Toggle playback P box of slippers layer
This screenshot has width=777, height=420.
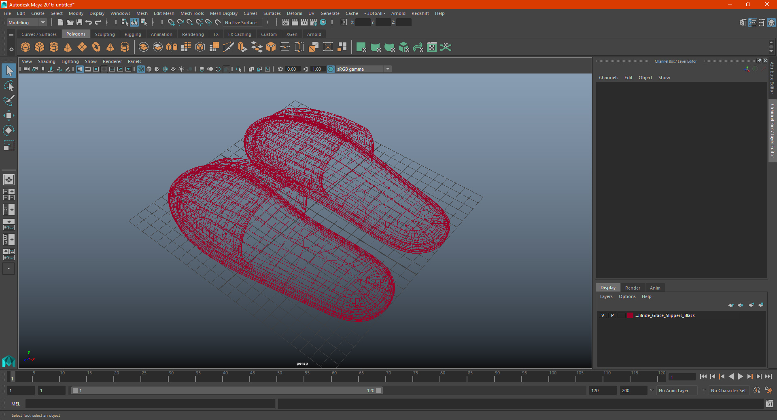[612, 315]
